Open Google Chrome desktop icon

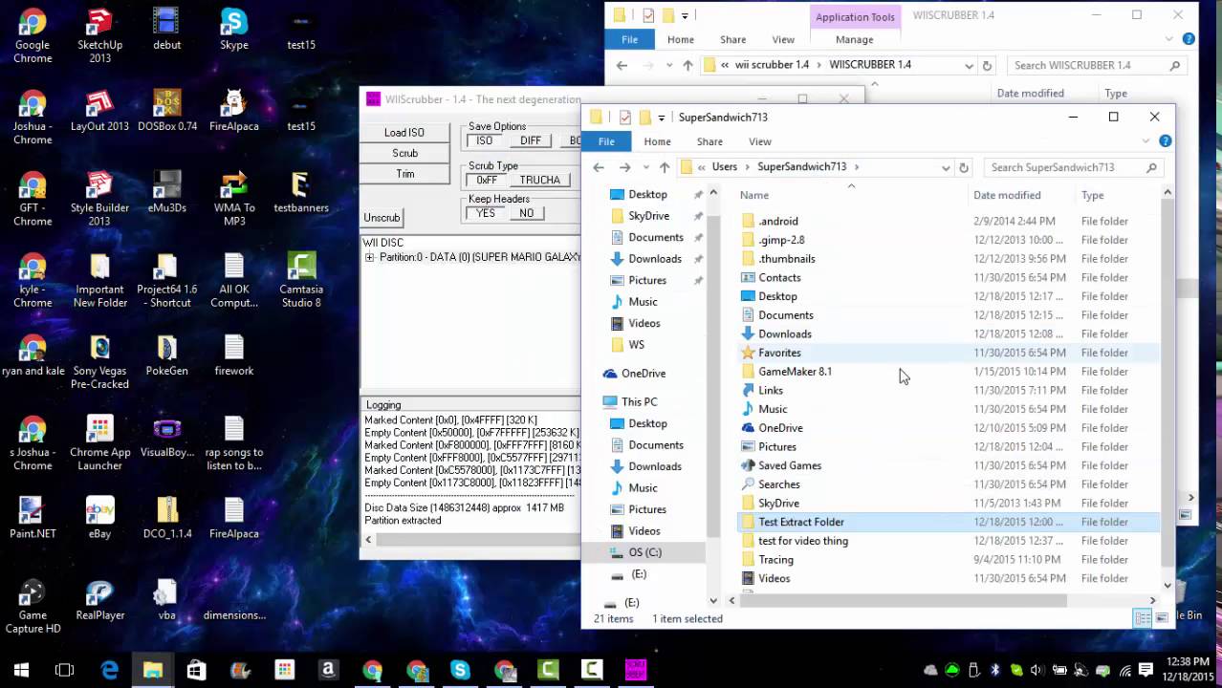coord(33,35)
